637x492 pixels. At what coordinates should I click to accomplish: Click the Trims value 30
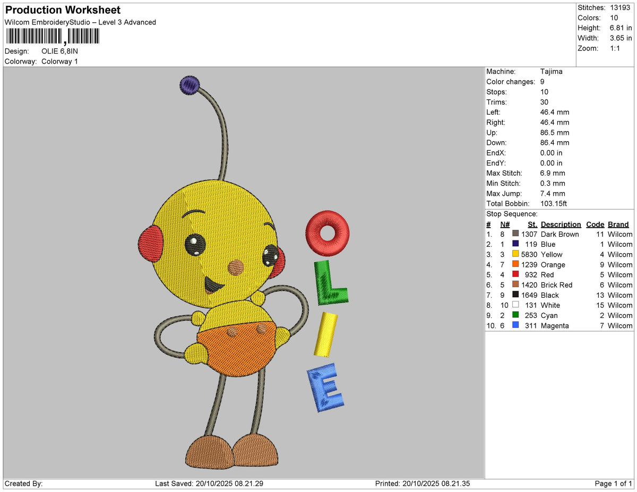click(x=545, y=102)
